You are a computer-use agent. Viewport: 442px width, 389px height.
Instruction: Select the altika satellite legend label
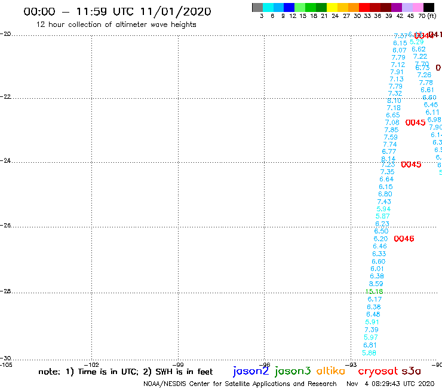(x=331, y=371)
